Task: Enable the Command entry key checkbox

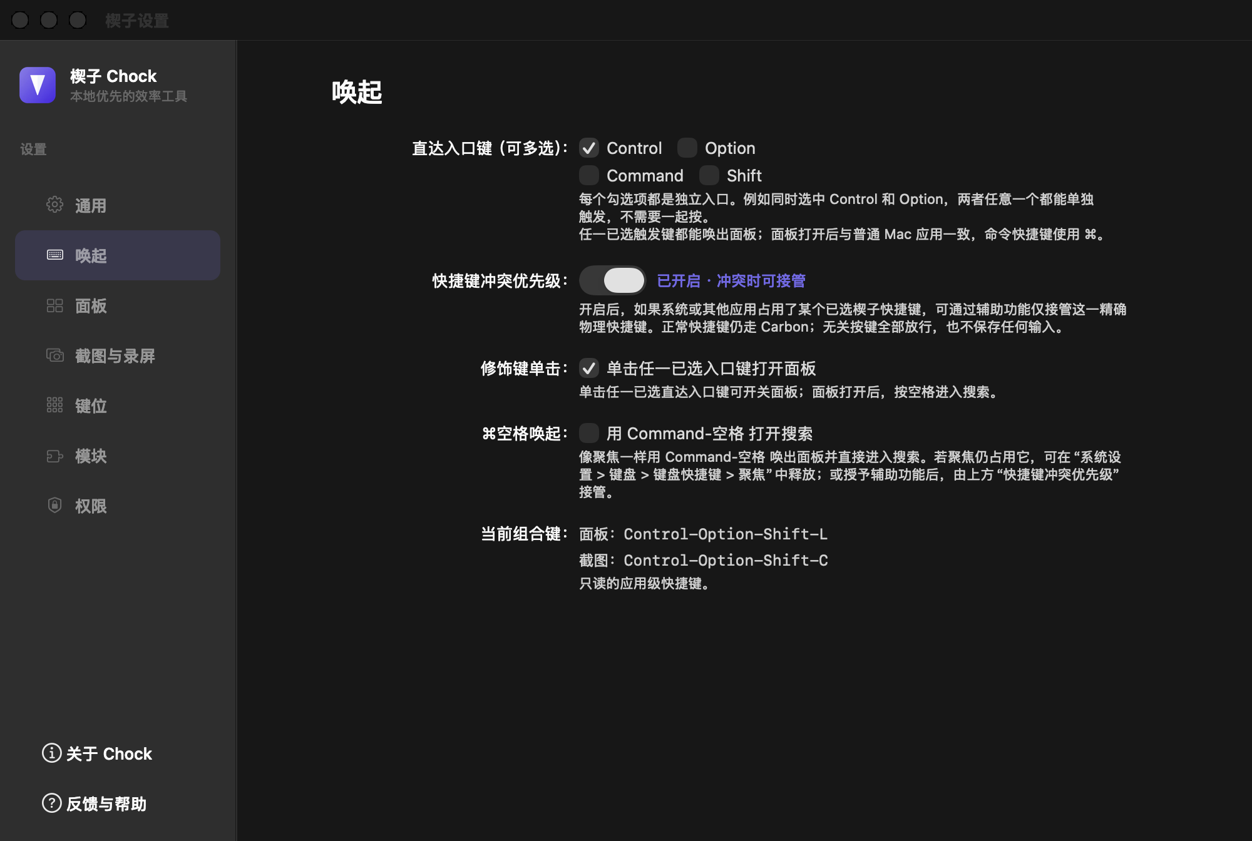Action: click(x=588, y=176)
